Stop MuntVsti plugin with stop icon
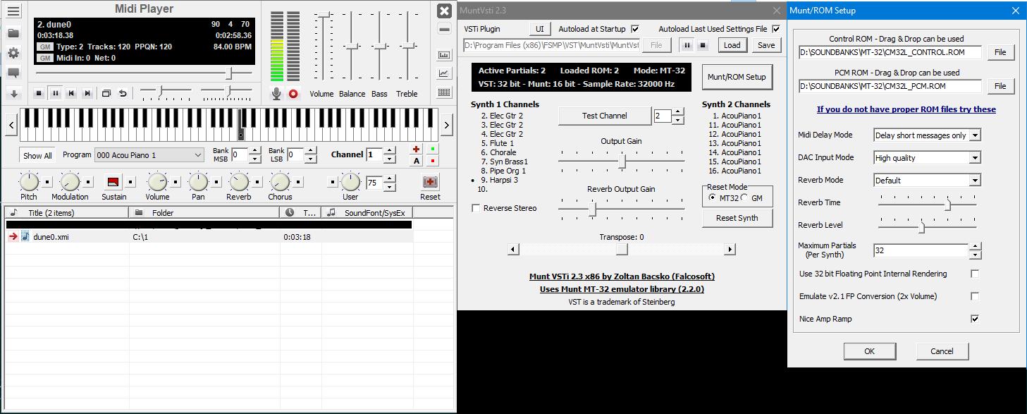The image size is (1027, 414). [x=702, y=45]
